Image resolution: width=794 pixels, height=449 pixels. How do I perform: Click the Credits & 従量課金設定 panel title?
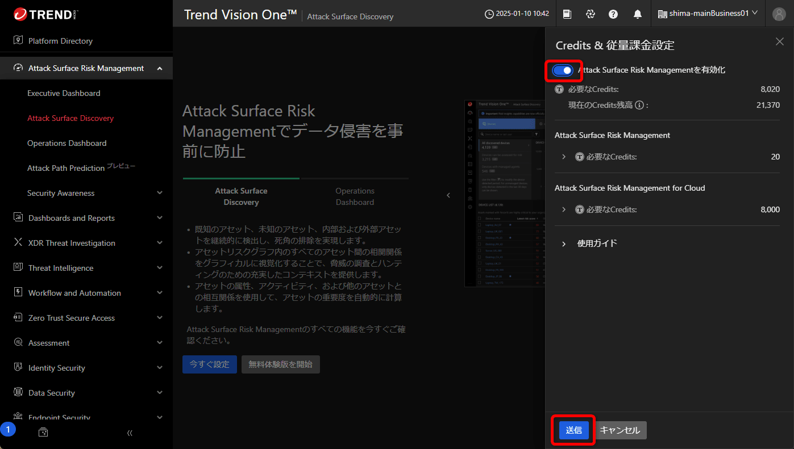615,45
